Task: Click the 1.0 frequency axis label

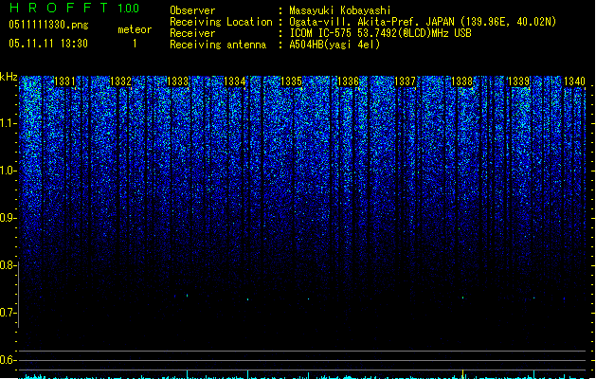Action: [8, 171]
